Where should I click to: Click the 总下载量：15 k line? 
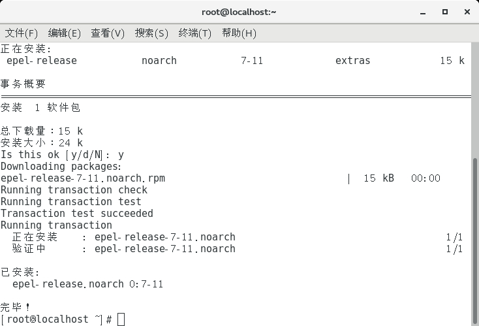[x=42, y=131]
